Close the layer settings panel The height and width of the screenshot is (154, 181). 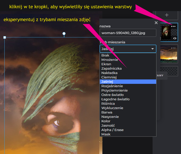pyautogui.click(x=156, y=23)
